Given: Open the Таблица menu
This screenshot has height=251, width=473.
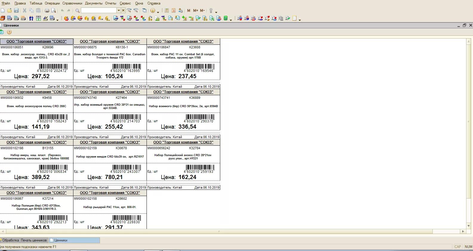Looking at the screenshot, I should pyautogui.click(x=36, y=3).
